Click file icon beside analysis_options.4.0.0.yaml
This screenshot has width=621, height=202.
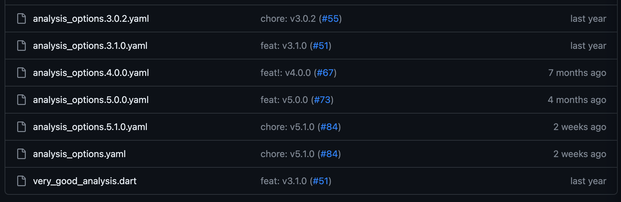(x=21, y=73)
